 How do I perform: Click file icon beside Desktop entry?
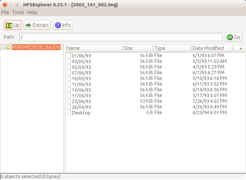69,113
